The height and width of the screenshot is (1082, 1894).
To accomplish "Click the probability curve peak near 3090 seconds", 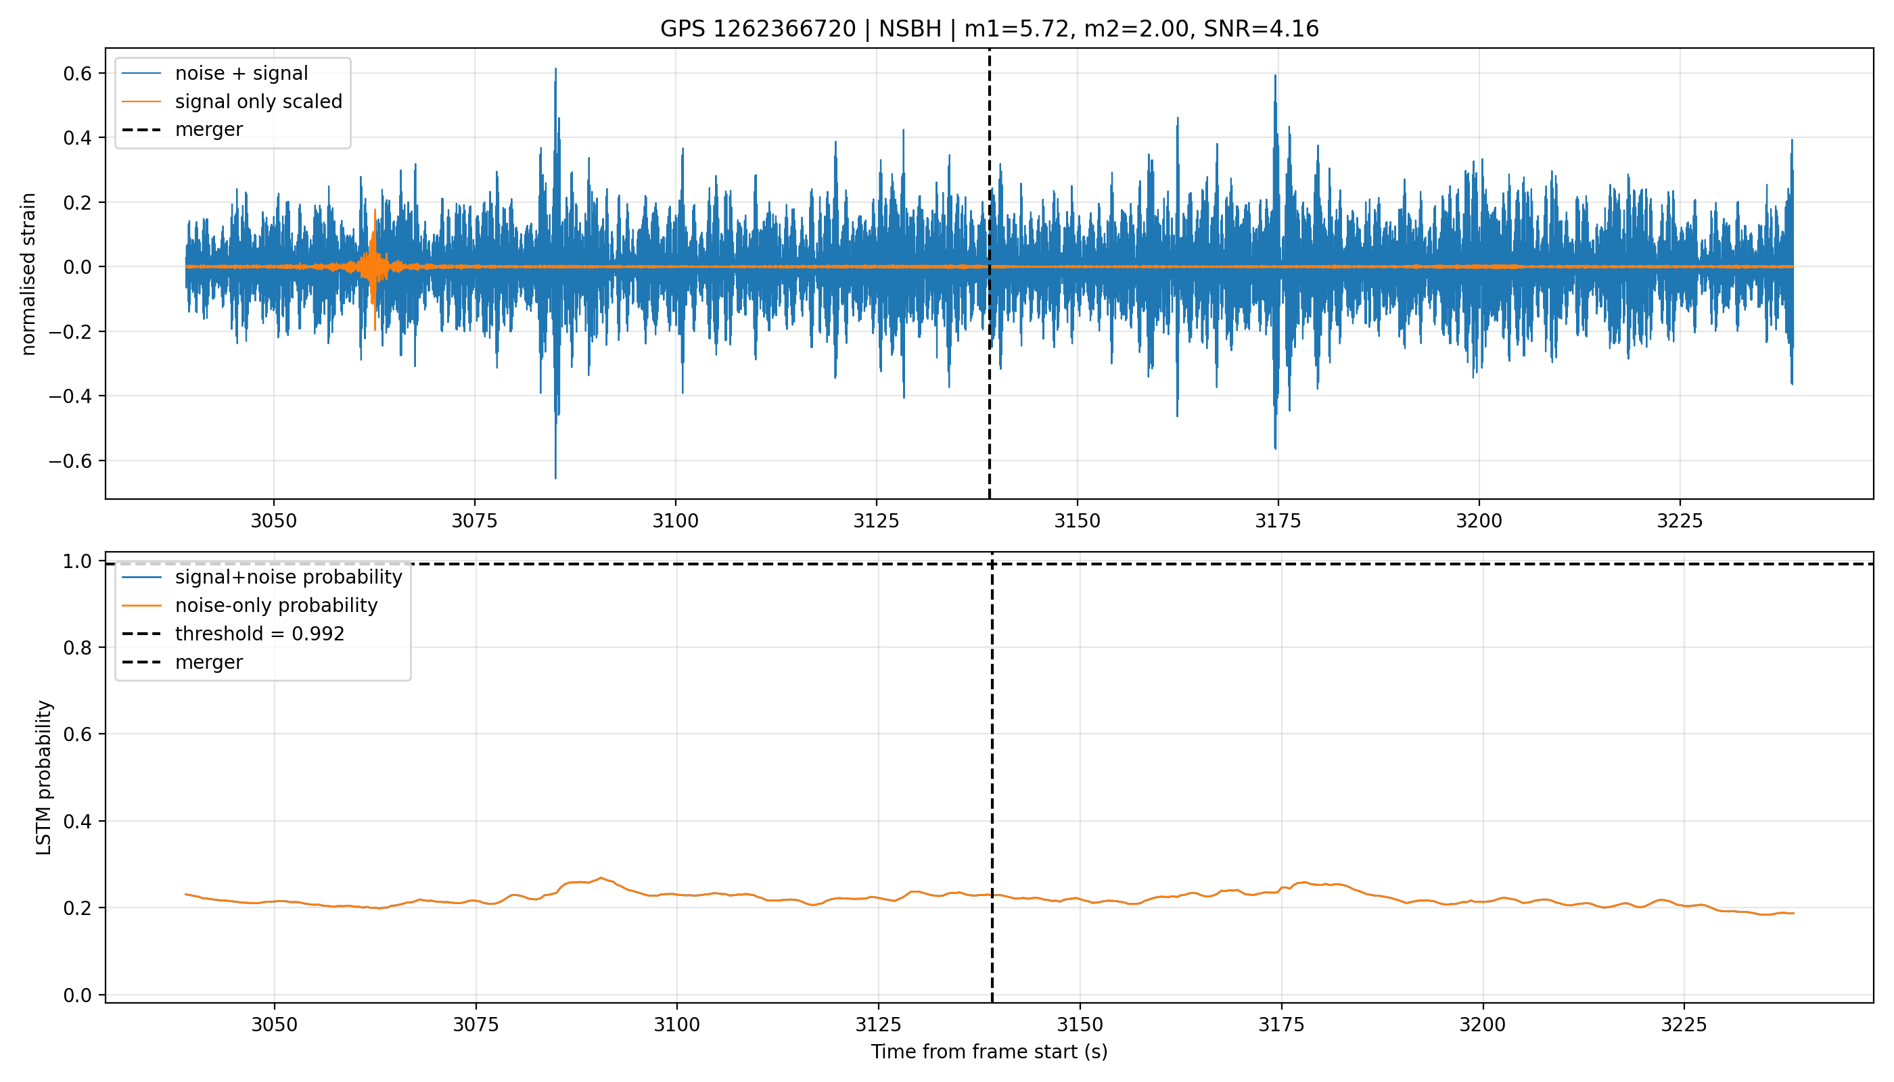I will [x=601, y=878].
